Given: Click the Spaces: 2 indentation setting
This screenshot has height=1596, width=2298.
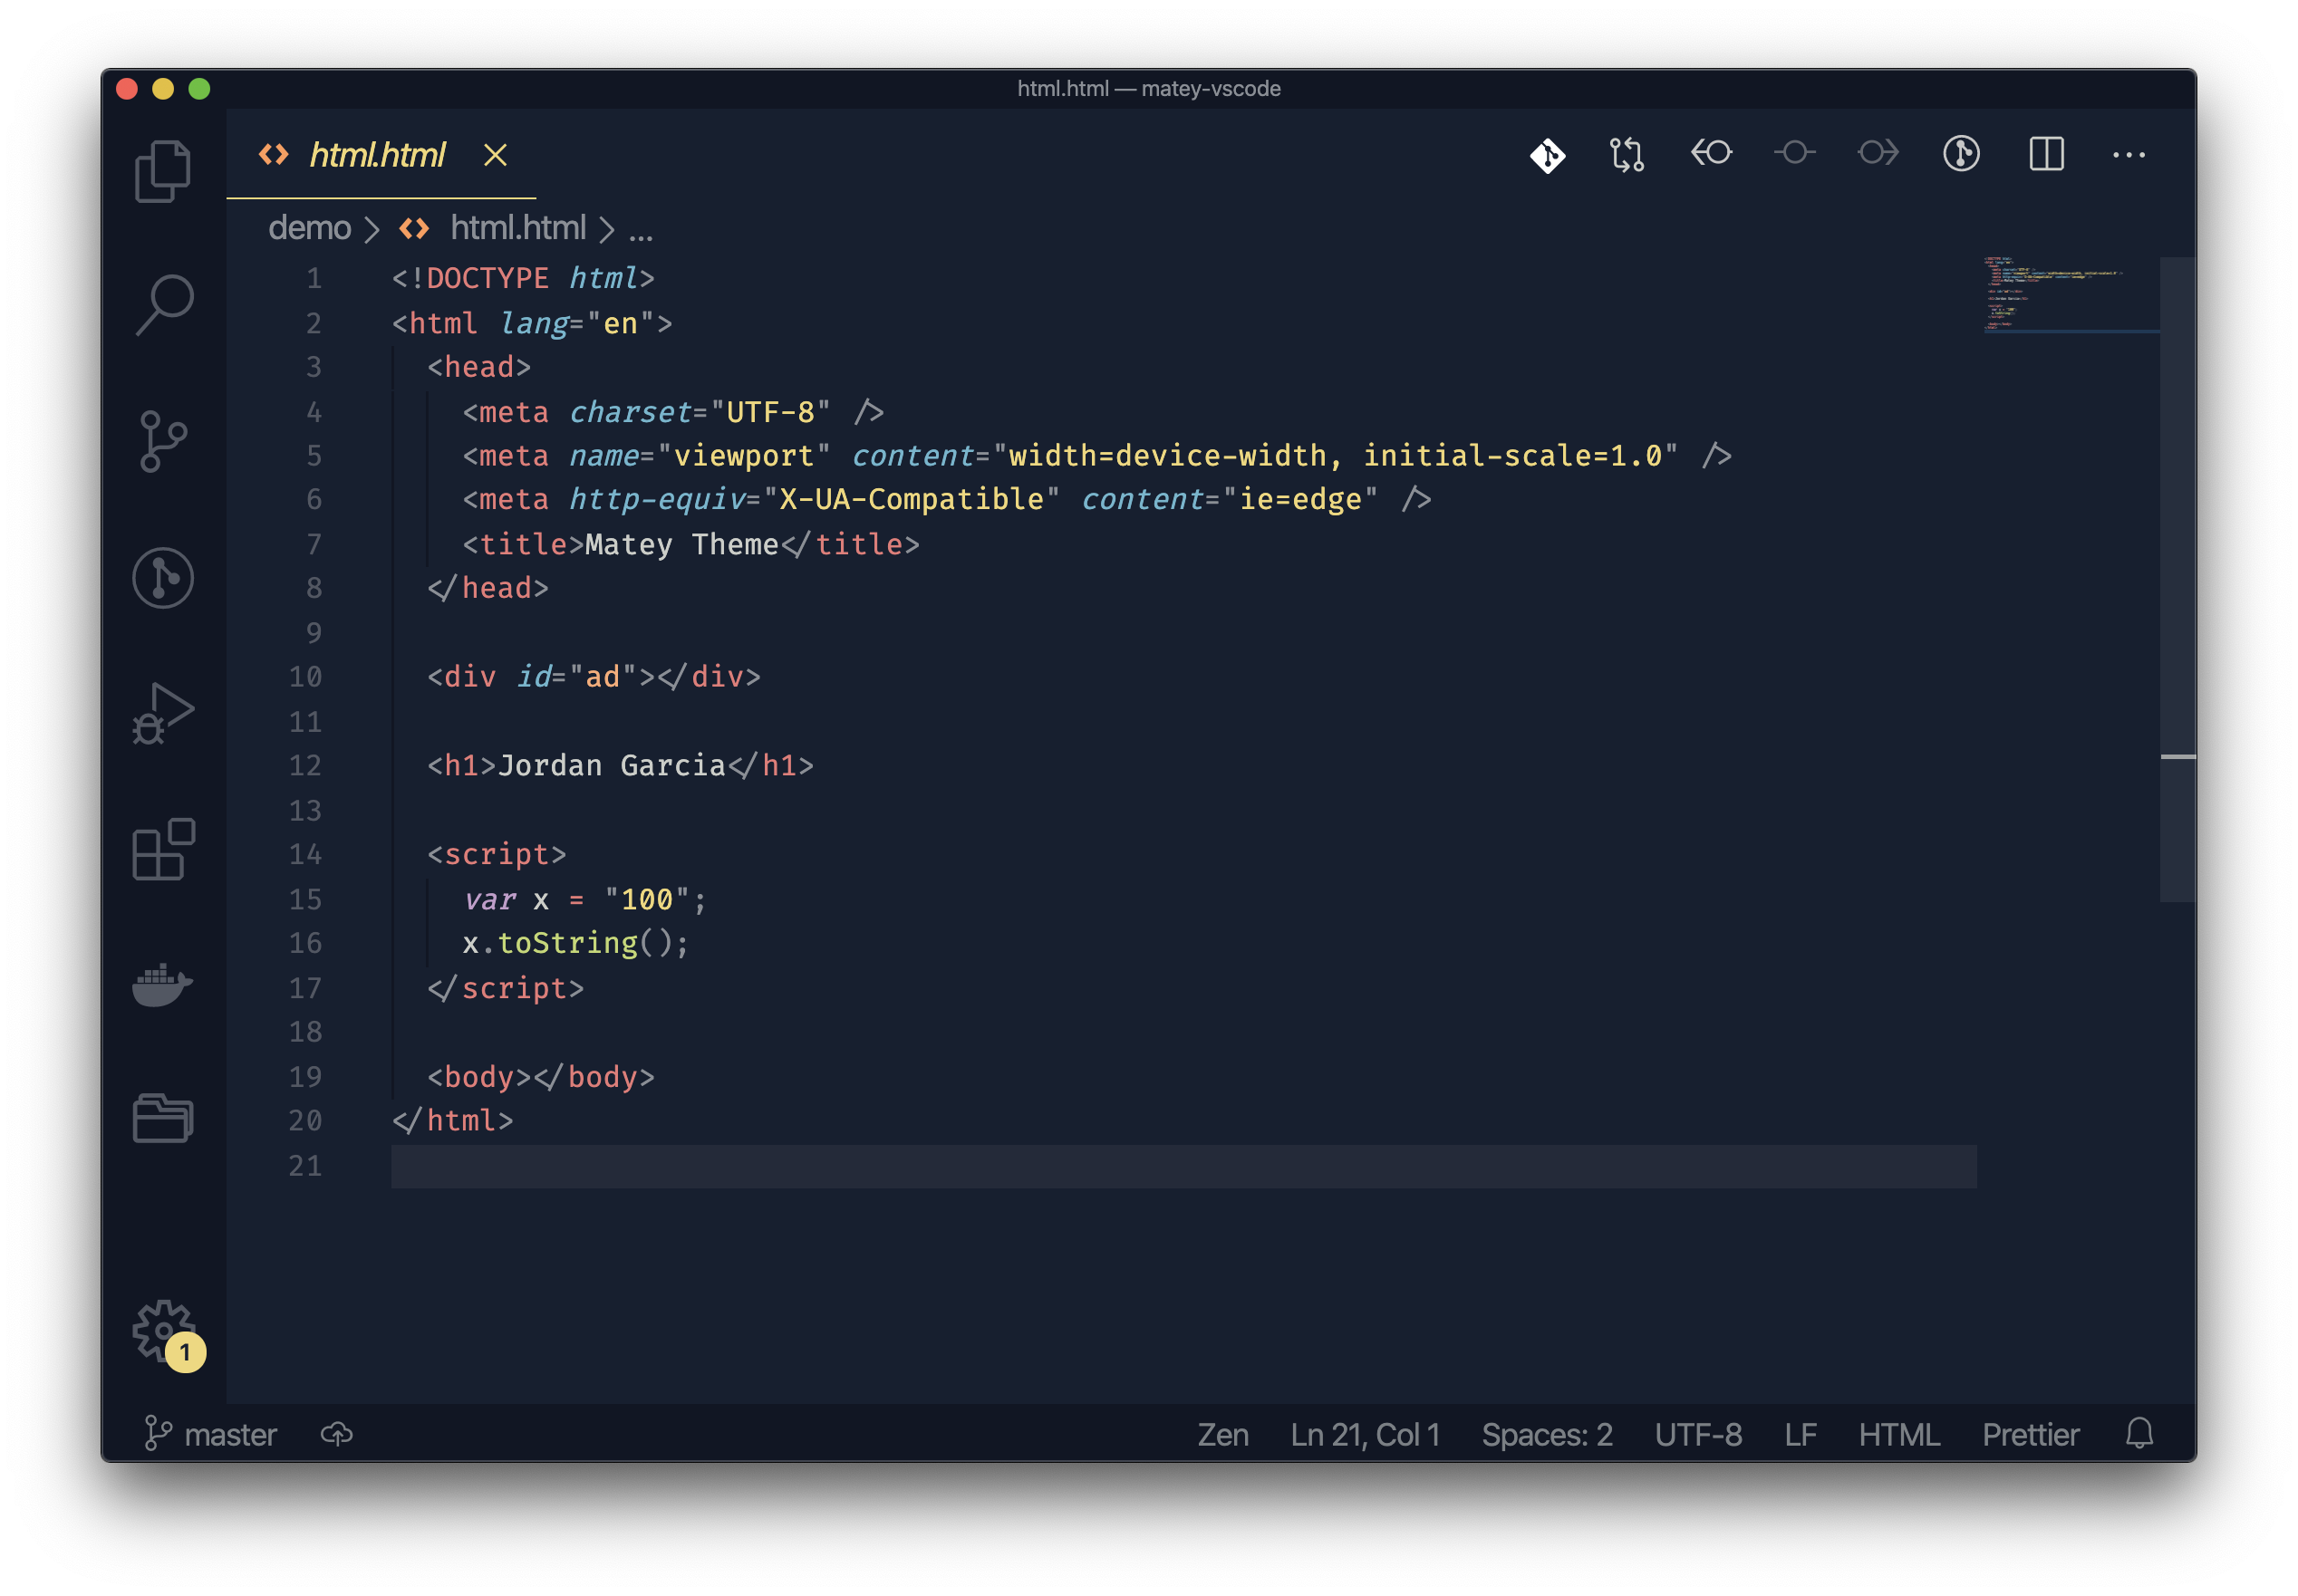Looking at the screenshot, I should click(1547, 1435).
